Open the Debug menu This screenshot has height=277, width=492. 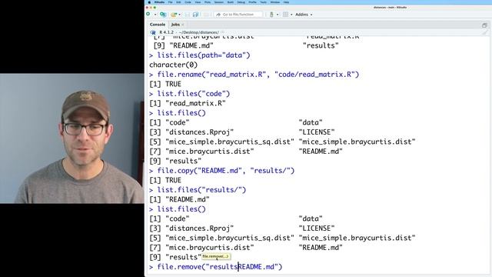(x=241, y=2)
